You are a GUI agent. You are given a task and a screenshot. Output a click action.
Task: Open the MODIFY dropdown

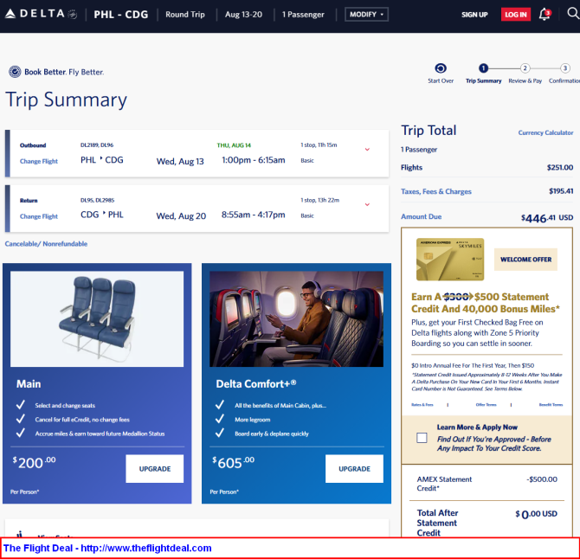(366, 15)
